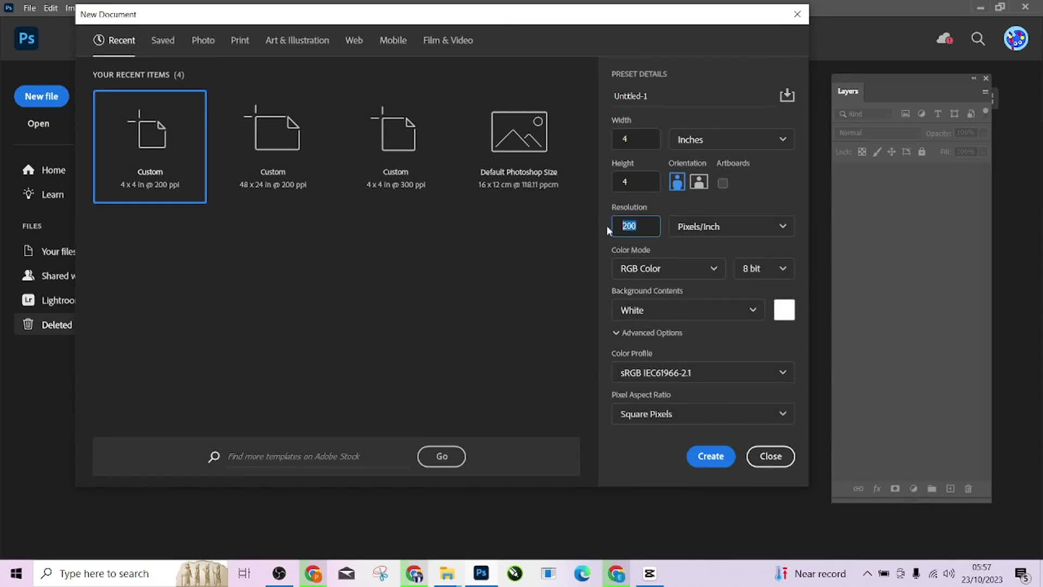1043x587 pixels.
Task: Select the portrait orientation icon
Action: [677, 182]
